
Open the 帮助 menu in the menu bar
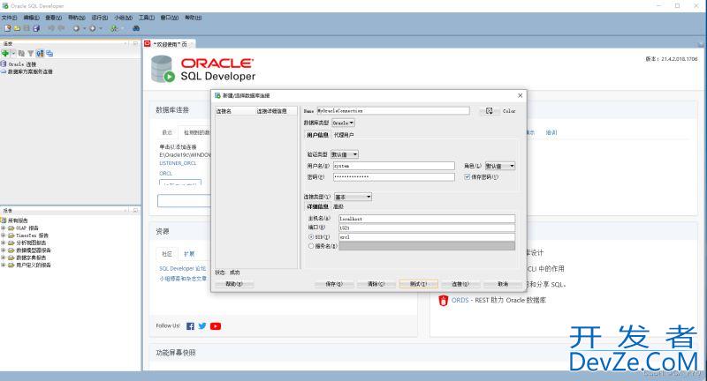[193, 18]
